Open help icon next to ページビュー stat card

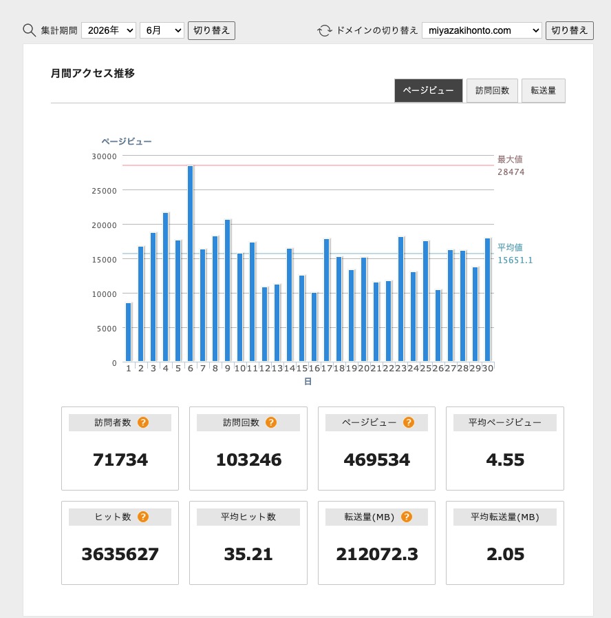[409, 422]
